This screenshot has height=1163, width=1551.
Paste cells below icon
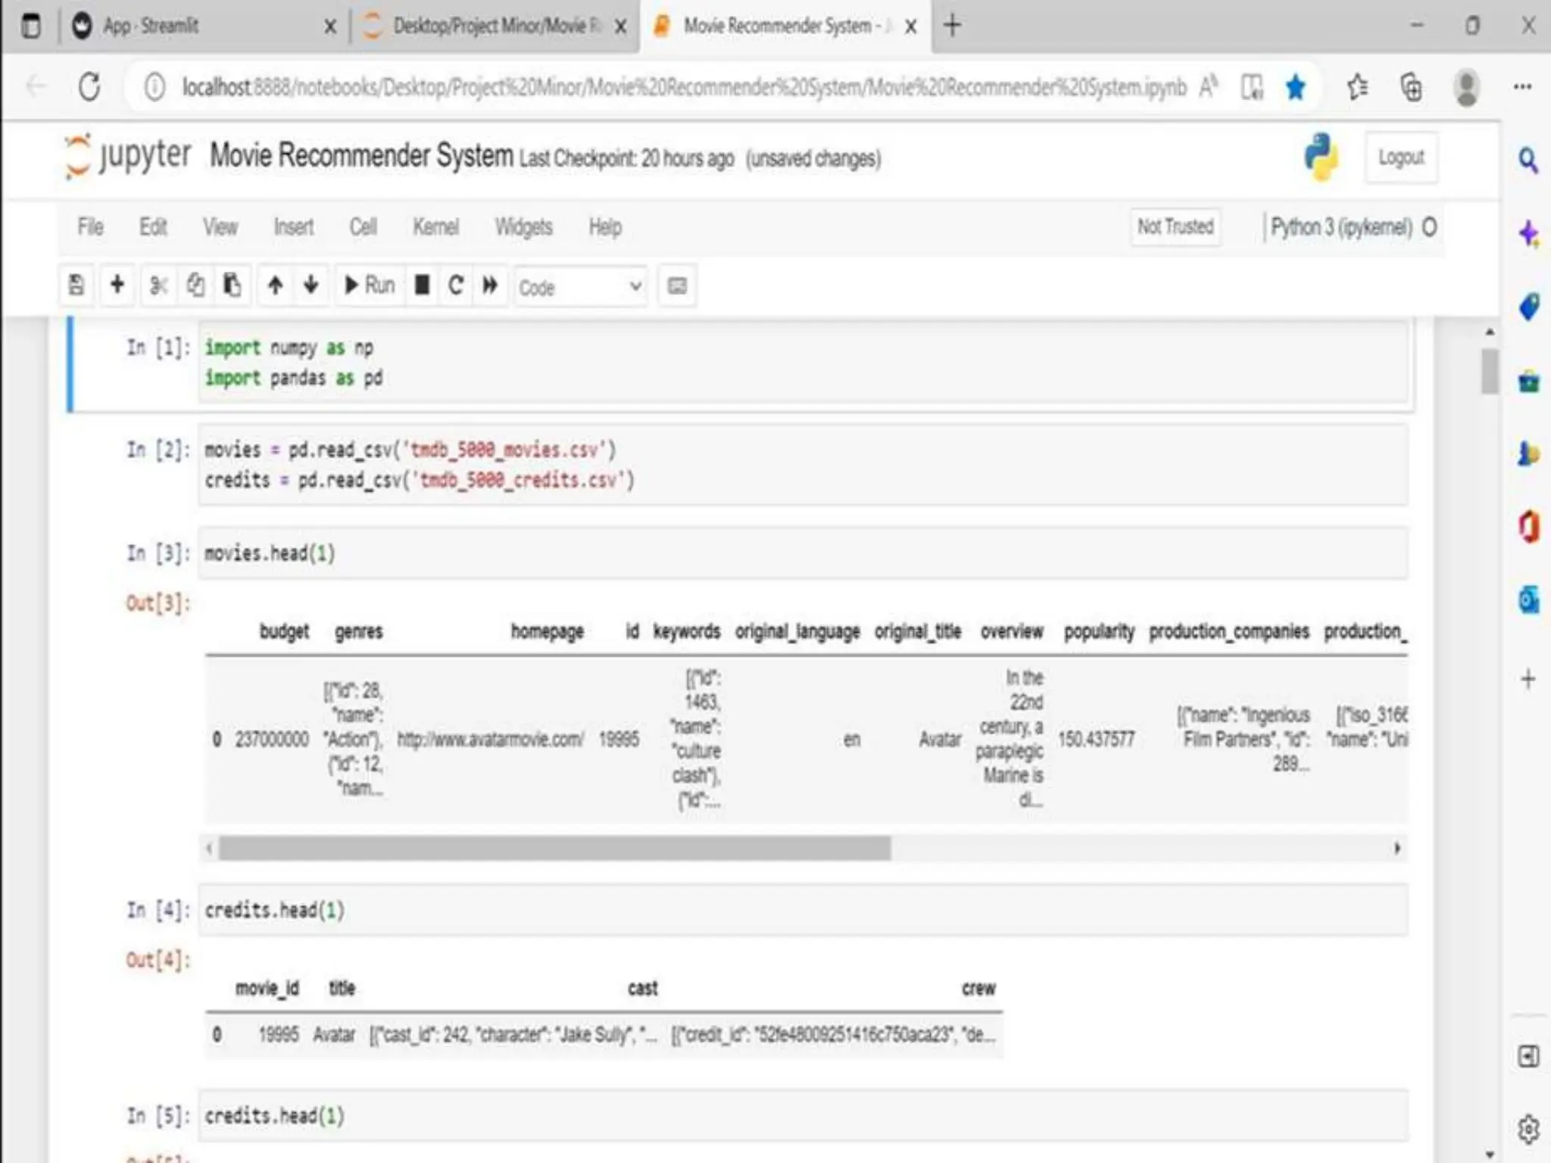[232, 285]
